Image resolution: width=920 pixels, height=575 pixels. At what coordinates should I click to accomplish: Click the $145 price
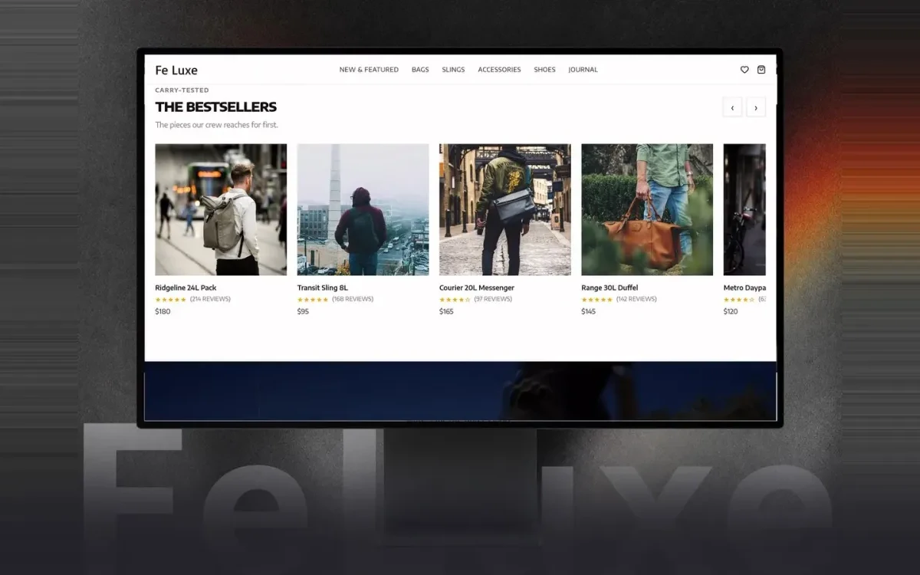[x=589, y=312]
